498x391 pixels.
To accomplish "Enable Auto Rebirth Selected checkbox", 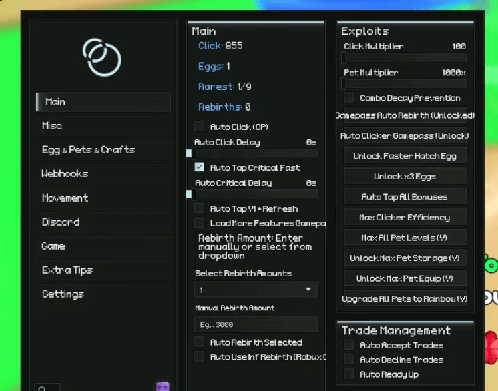I will click(199, 342).
